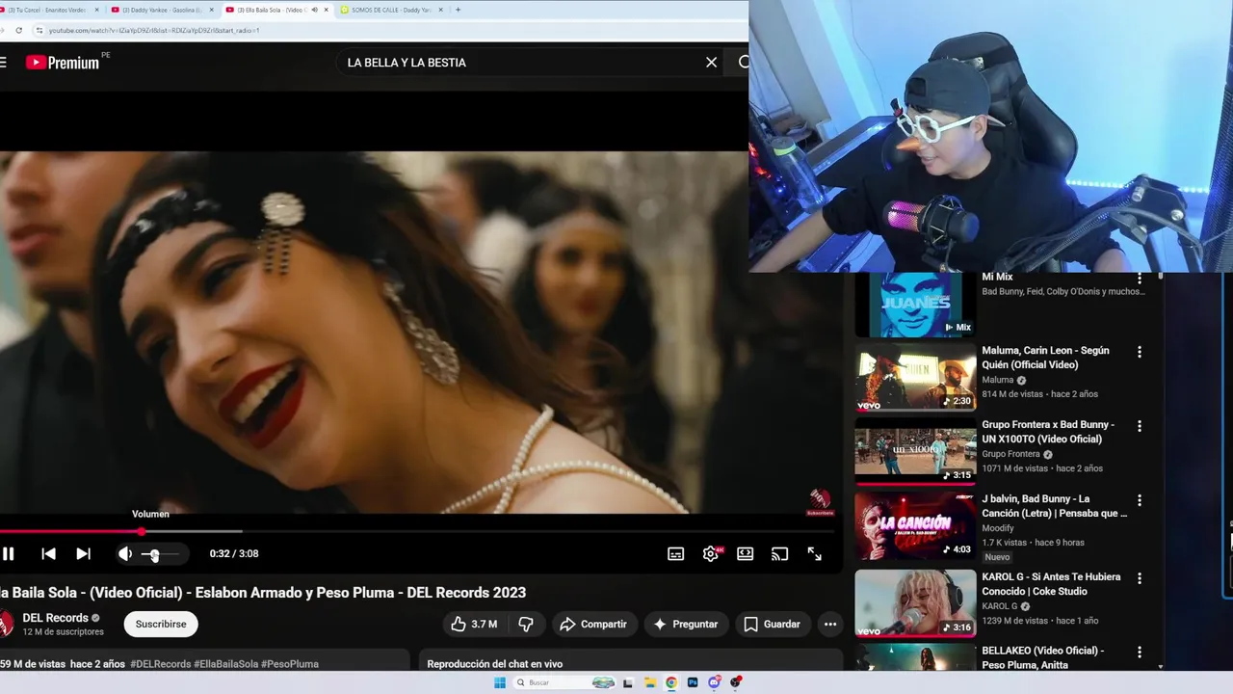Open the Mi Mix Juanes thumbnail
This screenshot has height=694, width=1233.
tap(915, 305)
